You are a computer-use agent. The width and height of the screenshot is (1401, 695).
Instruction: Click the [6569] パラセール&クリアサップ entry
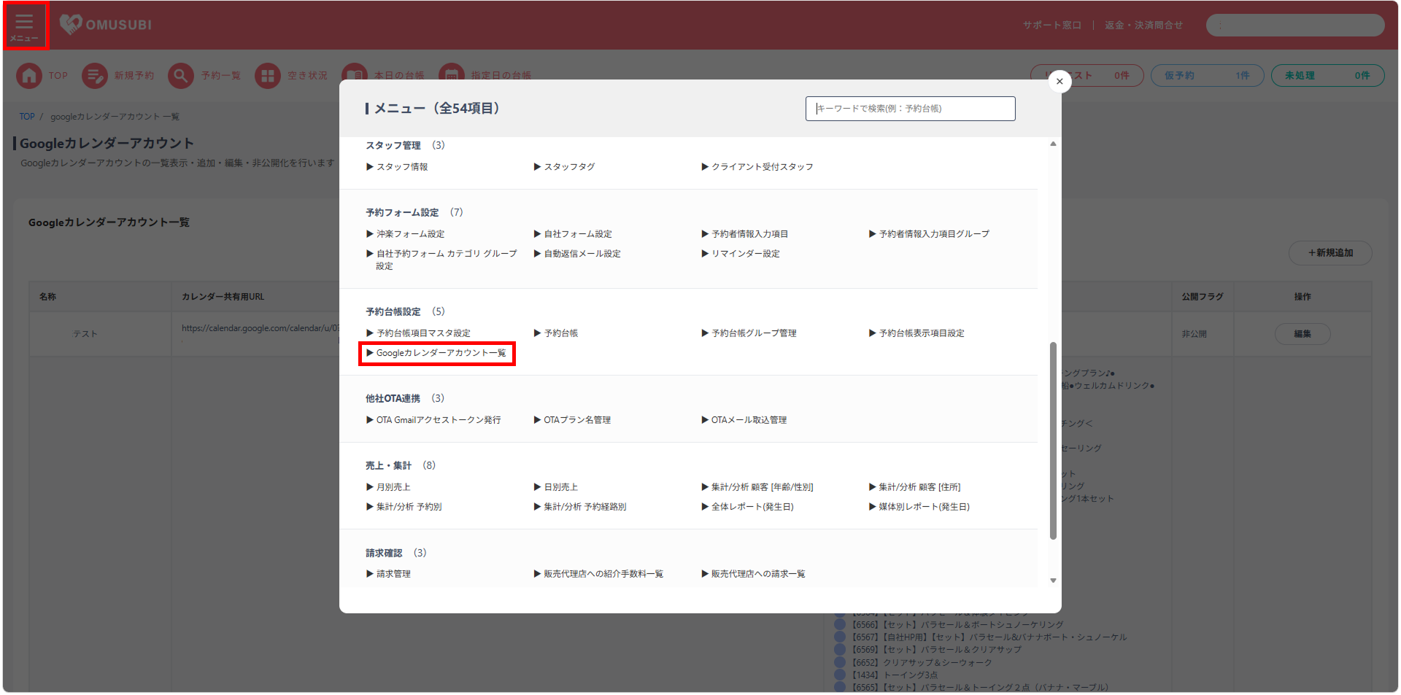click(x=937, y=650)
